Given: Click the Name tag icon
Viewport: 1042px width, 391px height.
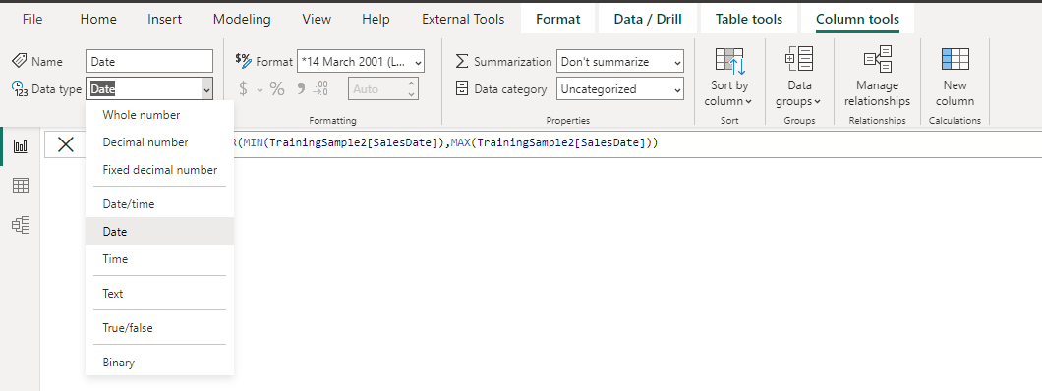Looking at the screenshot, I should click(20, 61).
